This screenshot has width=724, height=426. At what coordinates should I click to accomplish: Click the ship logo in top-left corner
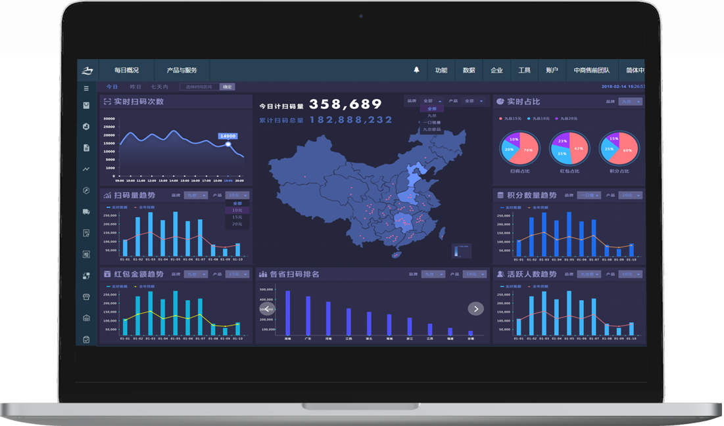click(87, 70)
